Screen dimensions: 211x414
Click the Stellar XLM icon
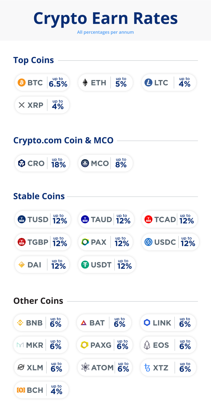(21, 368)
